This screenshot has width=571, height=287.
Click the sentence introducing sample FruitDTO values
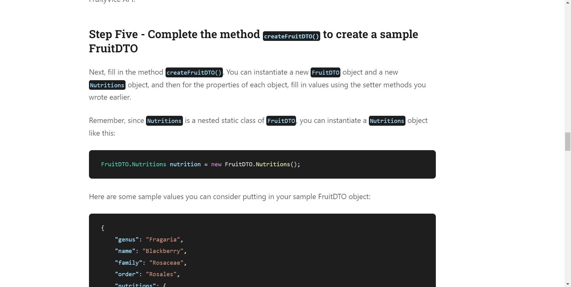(x=229, y=197)
